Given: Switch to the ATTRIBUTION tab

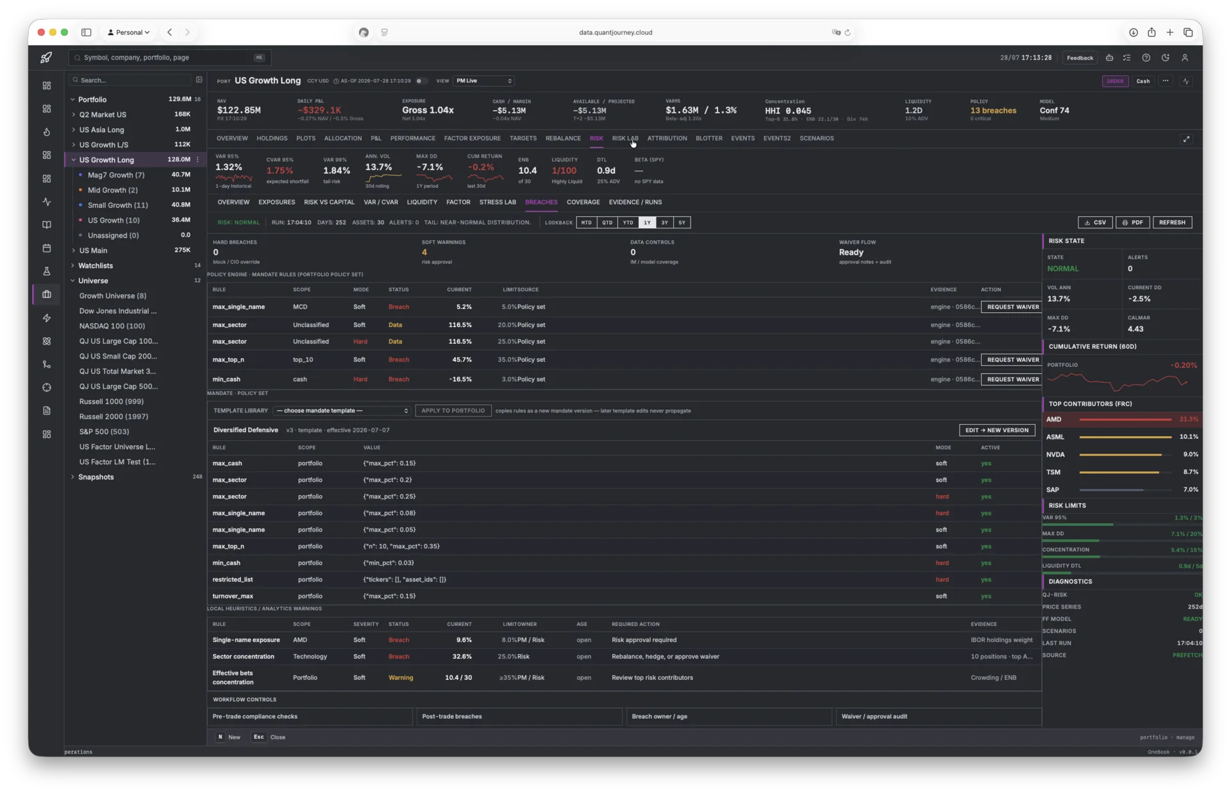Looking at the screenshot, I should coord(667,139).
